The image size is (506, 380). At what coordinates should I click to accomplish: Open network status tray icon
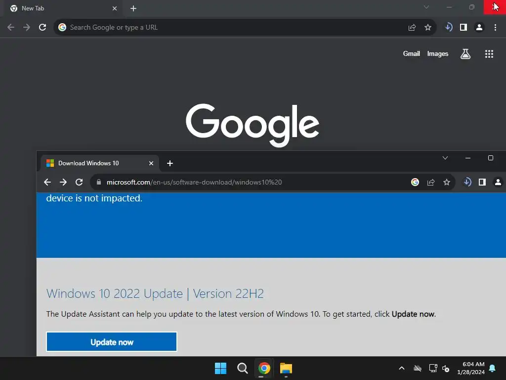coord(433,368)
